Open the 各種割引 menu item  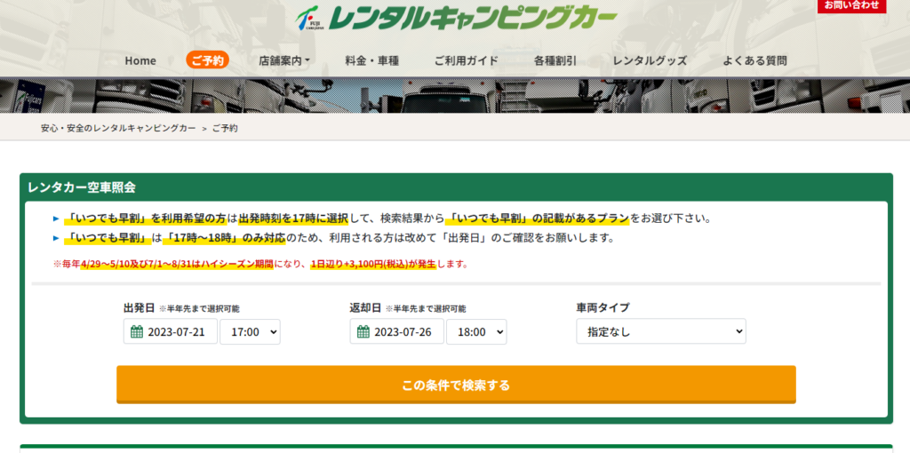(x=555, y=60)
